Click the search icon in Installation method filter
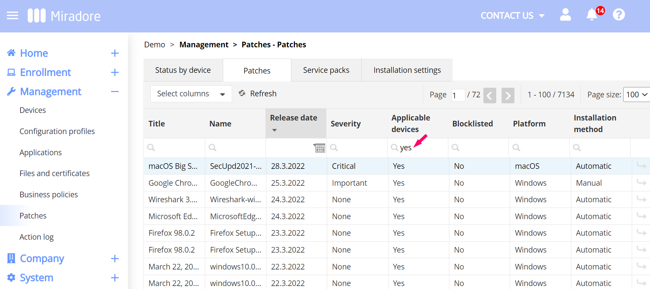 coord(577,148)
